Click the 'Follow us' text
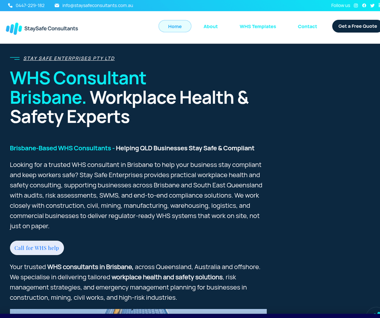 point(340,6)
